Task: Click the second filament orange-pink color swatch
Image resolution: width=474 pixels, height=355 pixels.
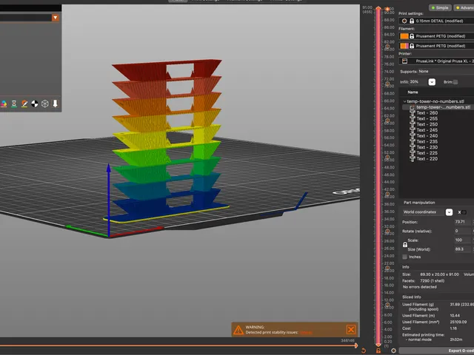Action: click(x=404, y=46)
